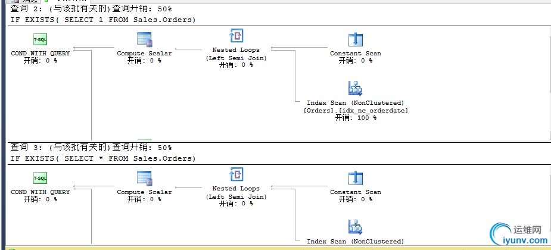
Task: Click cost '开销: 0 %' under query 3 COND WITH QUERY
Action: [41, 199]
